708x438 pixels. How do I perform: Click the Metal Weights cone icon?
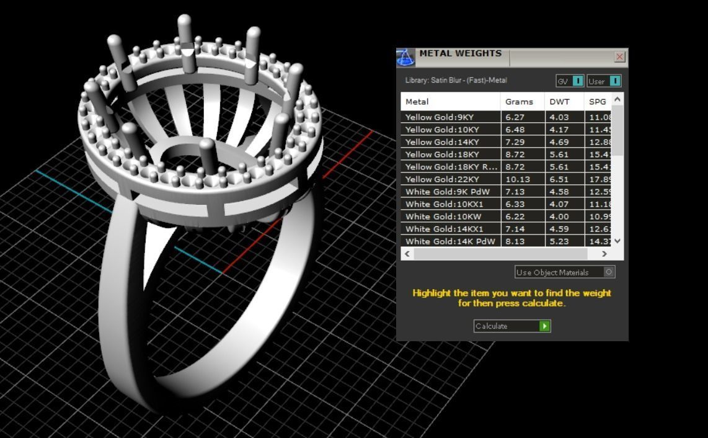click(x=405, y=58)
